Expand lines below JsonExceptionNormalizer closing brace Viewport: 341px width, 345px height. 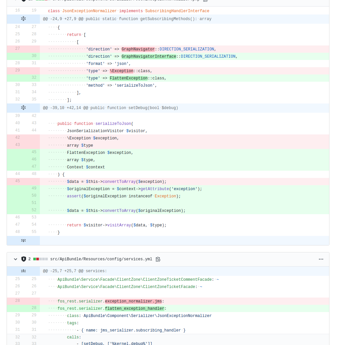pos(23,241)
